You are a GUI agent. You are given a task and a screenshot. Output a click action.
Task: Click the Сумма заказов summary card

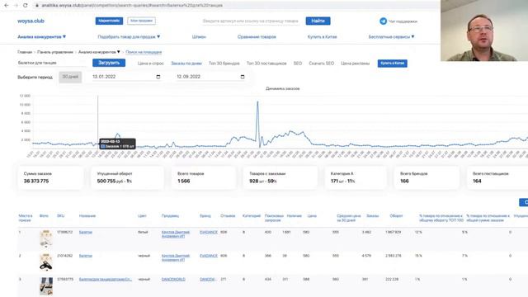[50, 177]
